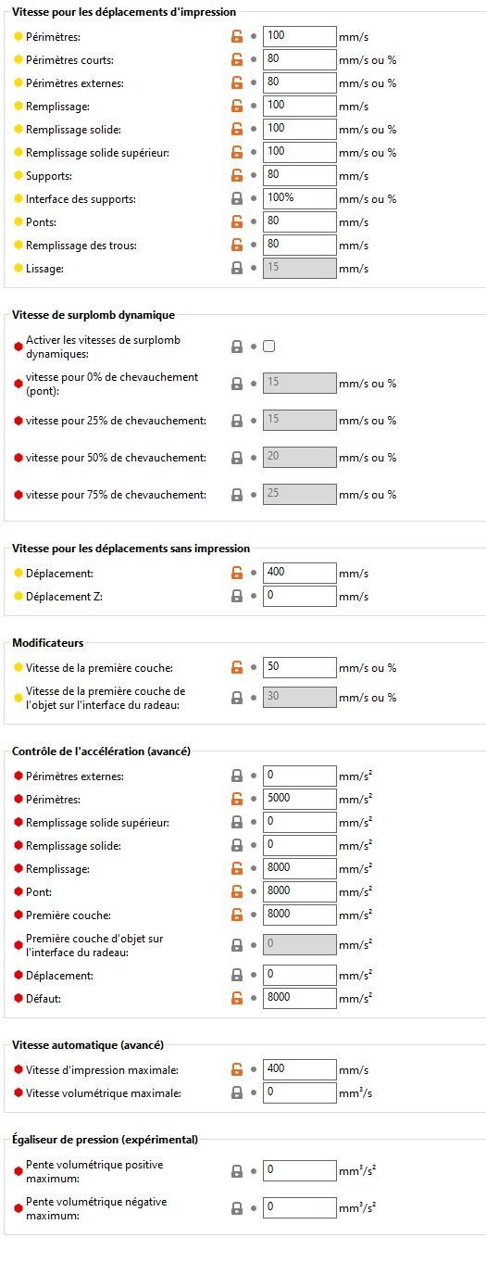Click the Supports speed input field

(300, 175)
